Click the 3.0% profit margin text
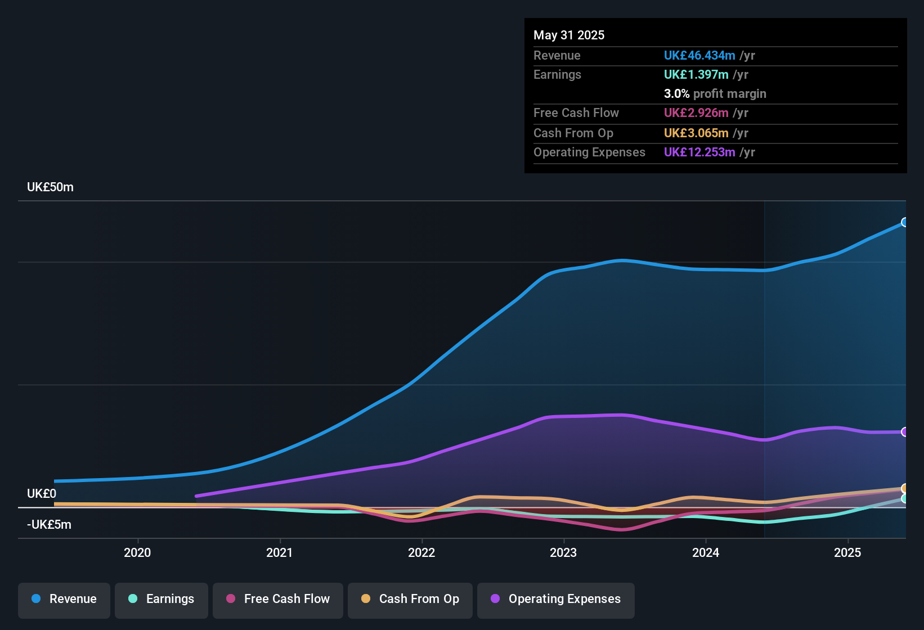The height and width of the screenshot is (630, 924). (x=715, y=94)
